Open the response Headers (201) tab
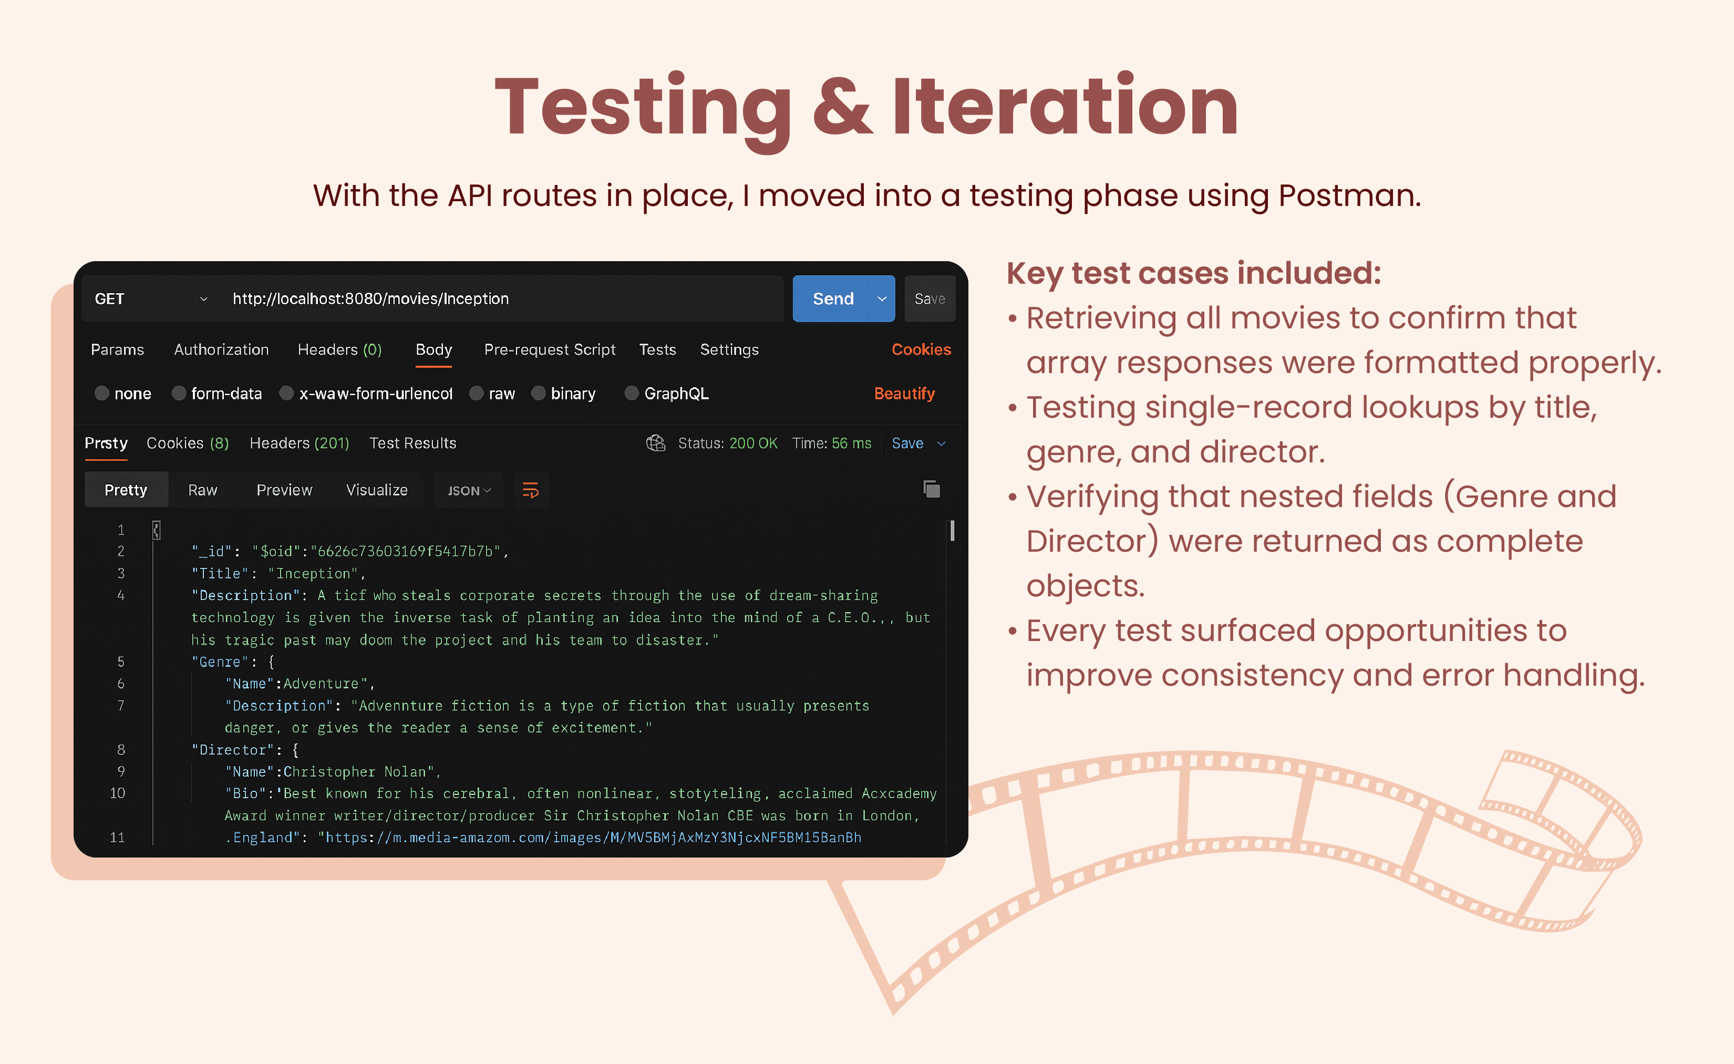Image resolution: width=1734 pixels, height=1064 pixels. (300, 443)
